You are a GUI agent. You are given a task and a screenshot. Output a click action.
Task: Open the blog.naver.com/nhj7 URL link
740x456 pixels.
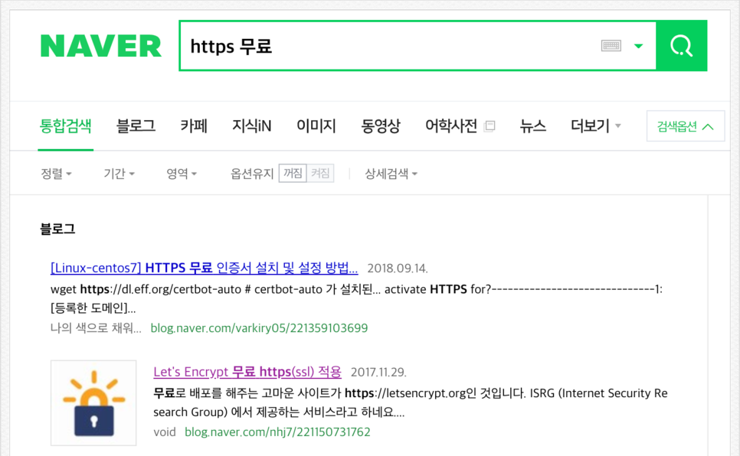[x=277, y=432]
